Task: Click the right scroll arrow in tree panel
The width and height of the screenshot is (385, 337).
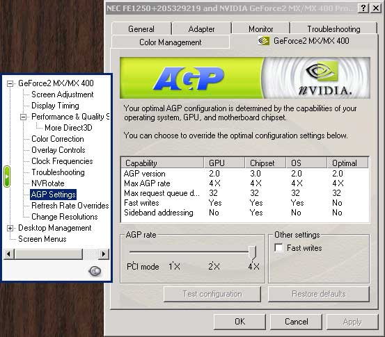Action: click(103, 254)
